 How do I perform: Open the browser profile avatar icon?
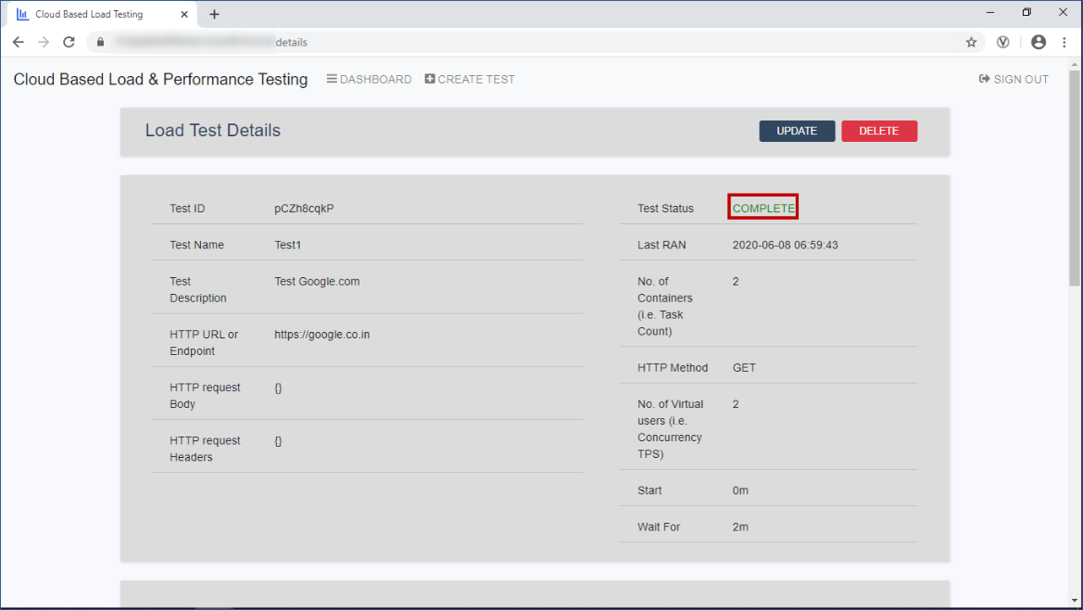(x=1039, y=42)
